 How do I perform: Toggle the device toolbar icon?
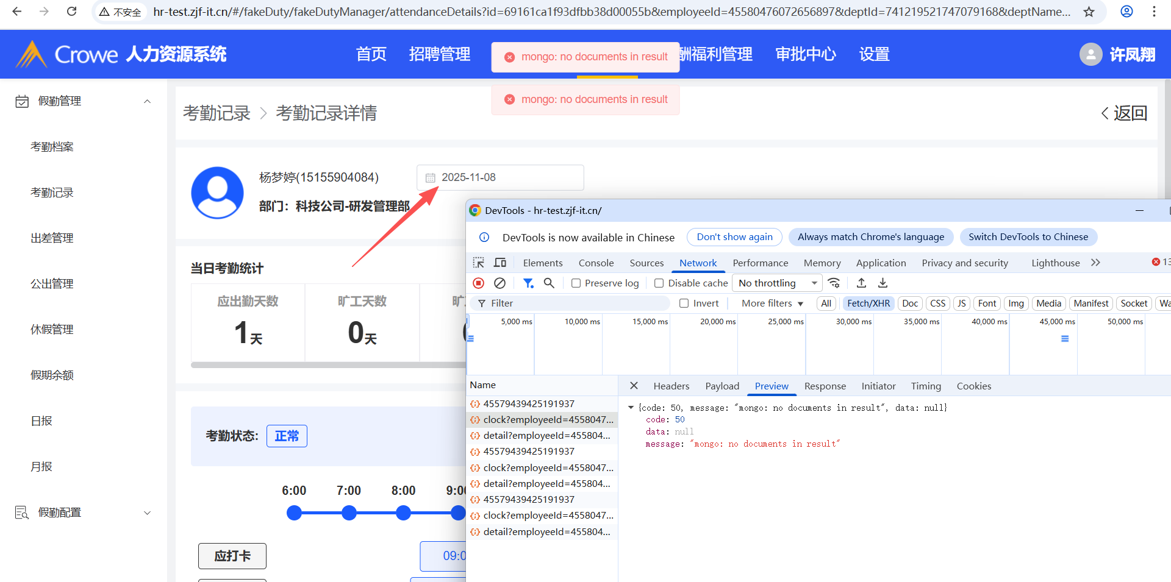pyautogui.click(x=500, y=263)
